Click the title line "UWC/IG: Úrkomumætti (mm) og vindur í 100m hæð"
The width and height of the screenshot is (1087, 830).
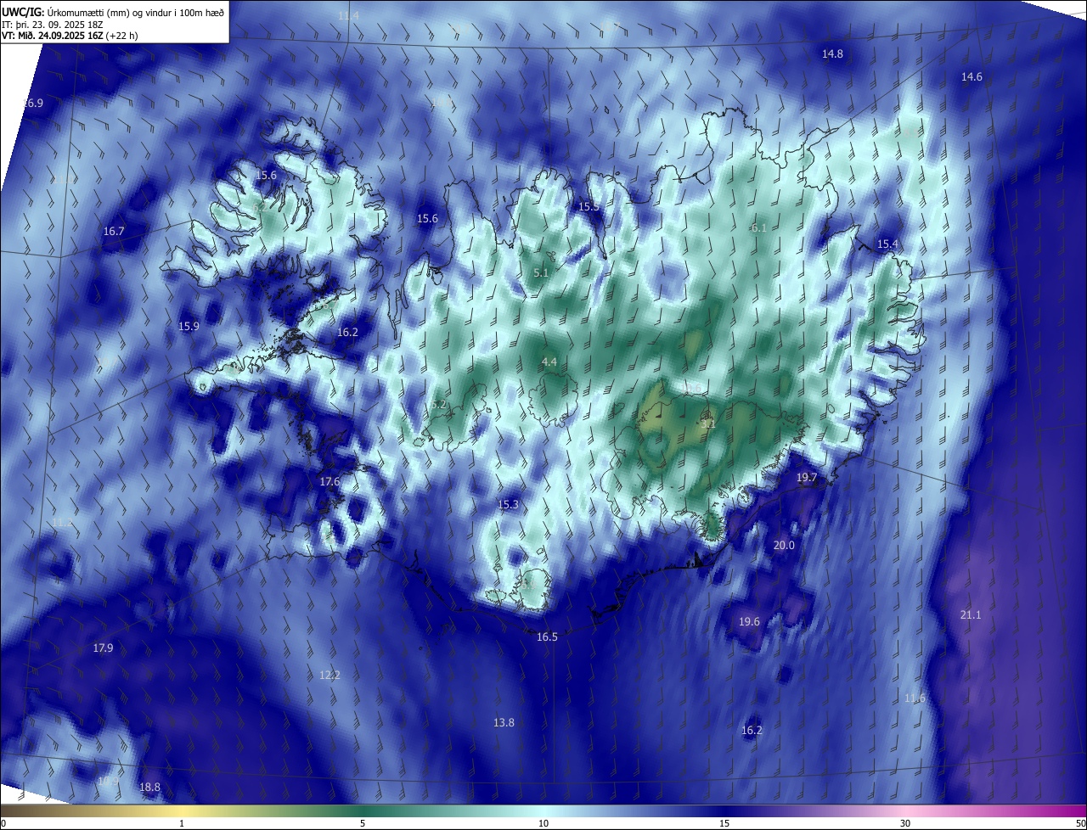tap(113, 12)
